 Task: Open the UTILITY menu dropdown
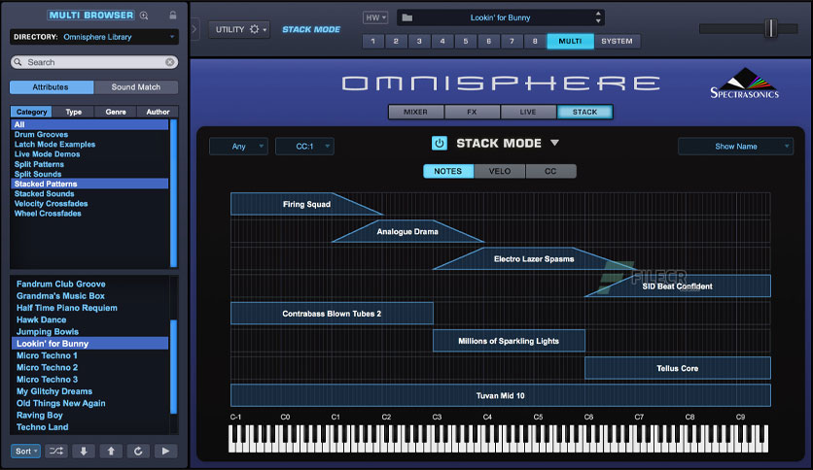tap(239, 29)
